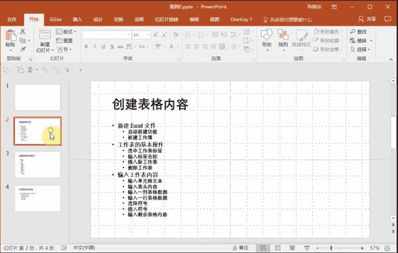Click the New Slide (新建幻灯片) icon
Viewport: 398px width, 253px height.
pos(44,34)
